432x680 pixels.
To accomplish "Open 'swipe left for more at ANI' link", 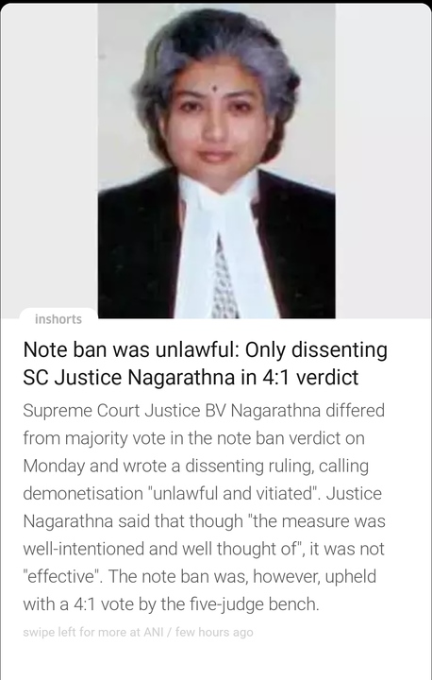I will coord(93,632).
